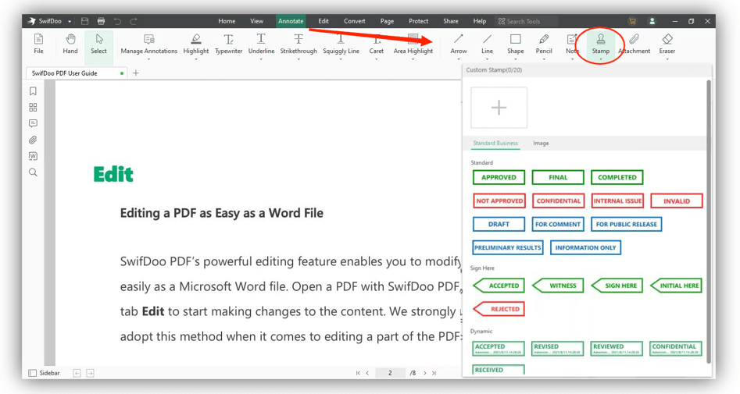Open the search sidebar panel
Screen dimensions: 740x394
click(x=33, y=172)
